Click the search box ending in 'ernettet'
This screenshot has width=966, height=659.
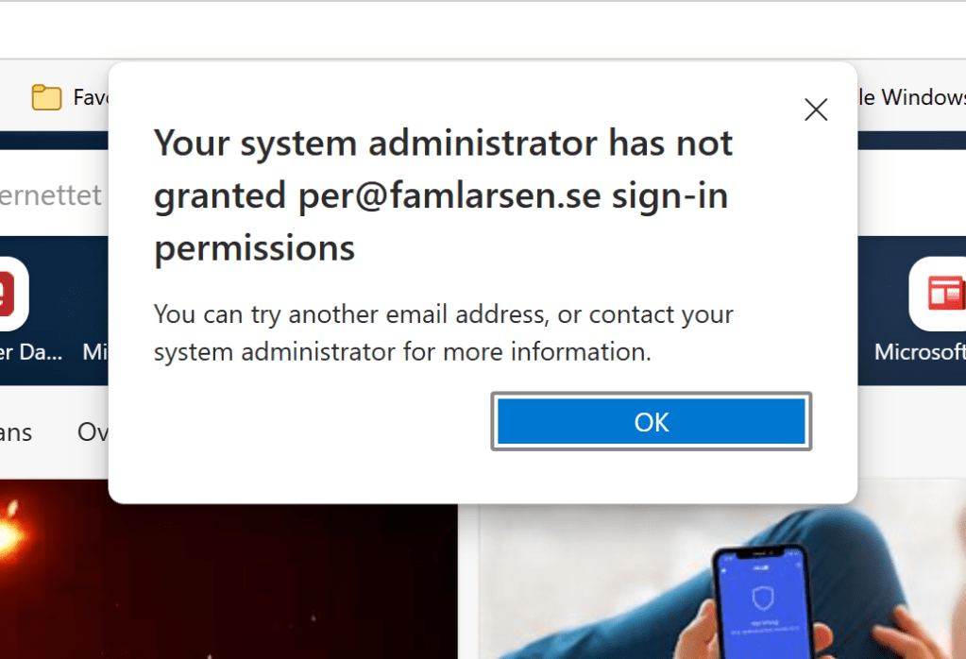pos(51,195)
